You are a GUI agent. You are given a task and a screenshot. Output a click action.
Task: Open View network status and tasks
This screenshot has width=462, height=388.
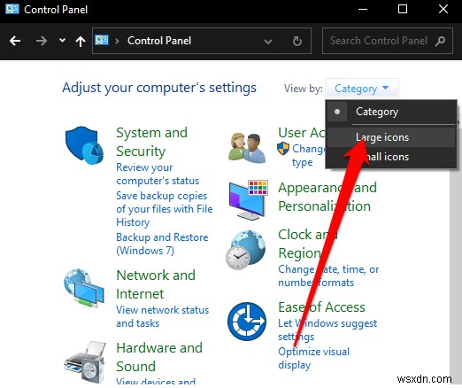(162, 316)
